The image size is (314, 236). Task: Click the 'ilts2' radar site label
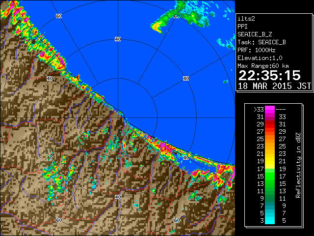pos(246,19)
